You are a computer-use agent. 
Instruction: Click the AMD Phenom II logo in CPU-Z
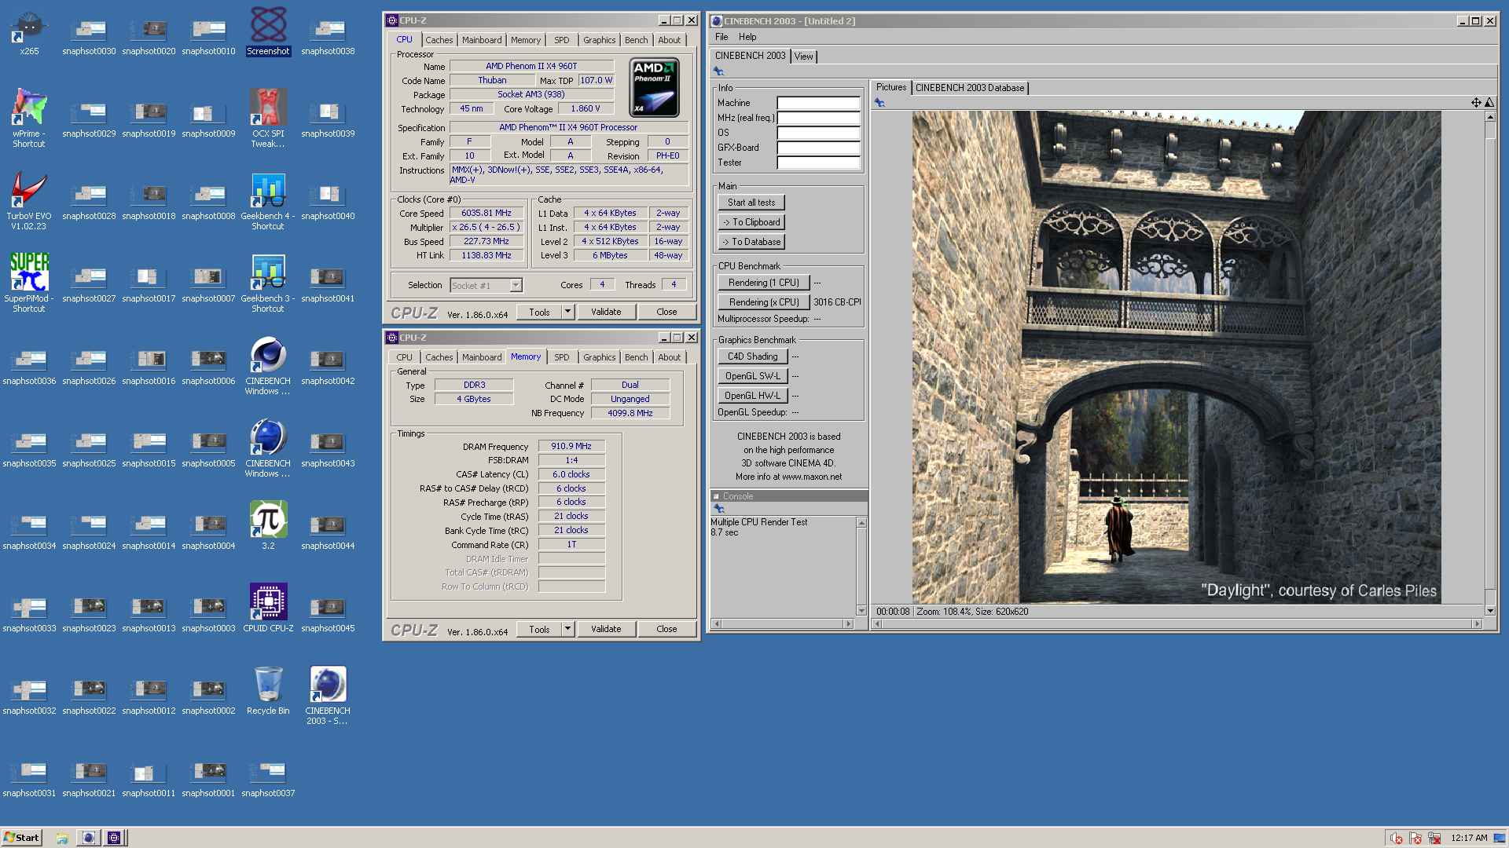click(654, 88)
